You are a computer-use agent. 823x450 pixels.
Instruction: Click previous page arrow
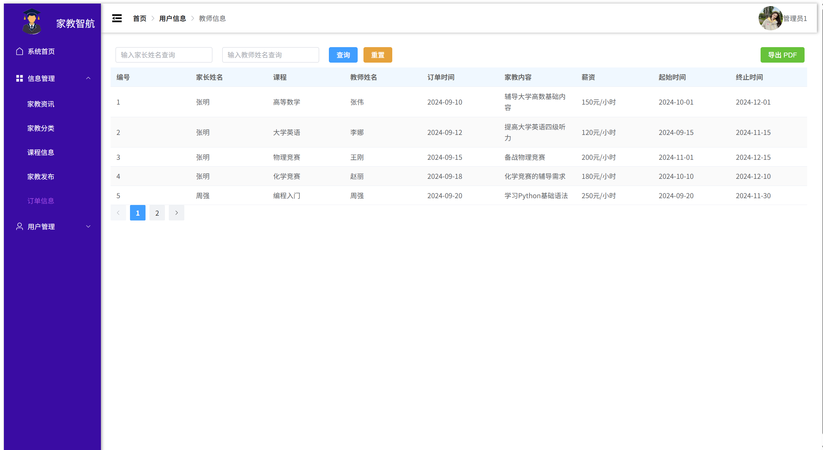point(118,213)
